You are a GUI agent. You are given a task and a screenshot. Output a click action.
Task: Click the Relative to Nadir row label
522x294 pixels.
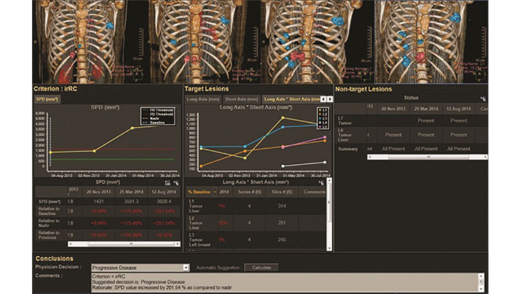tap(49, 223)
